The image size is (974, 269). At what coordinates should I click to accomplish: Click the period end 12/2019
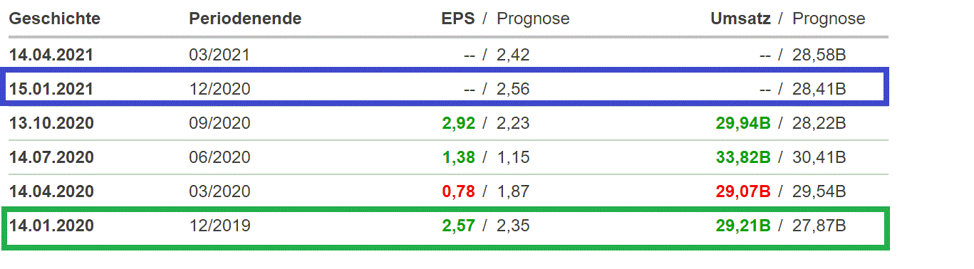[x=219, y=226]
